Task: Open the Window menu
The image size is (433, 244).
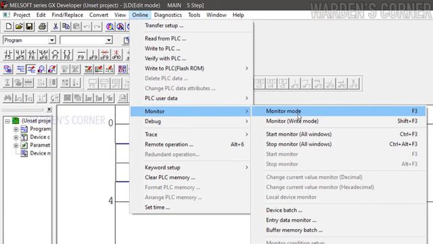Action: coord(216,15)
